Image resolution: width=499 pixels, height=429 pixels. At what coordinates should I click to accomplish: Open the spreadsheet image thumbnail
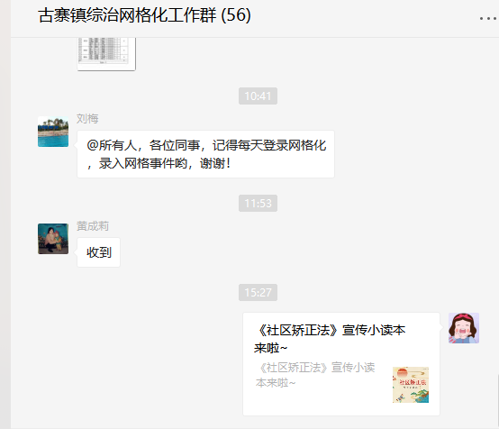[x=106, y=53]
